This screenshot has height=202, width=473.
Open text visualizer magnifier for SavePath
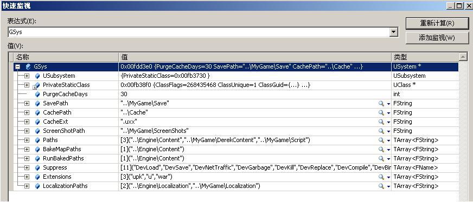381,104
